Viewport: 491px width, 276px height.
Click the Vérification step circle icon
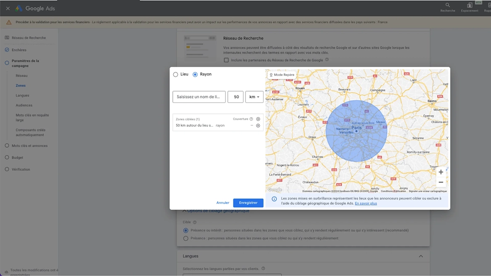7,169
